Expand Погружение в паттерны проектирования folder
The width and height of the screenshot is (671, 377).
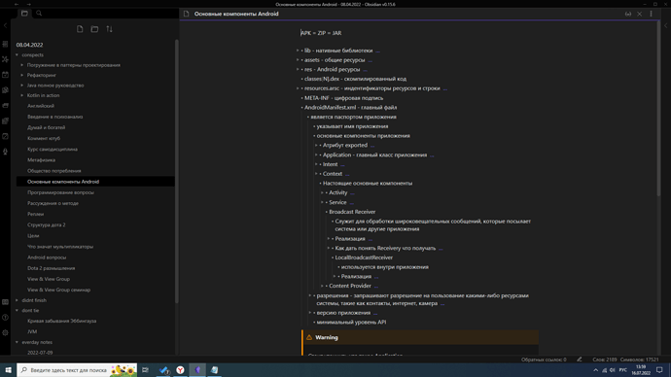click(x=22, y=65)
